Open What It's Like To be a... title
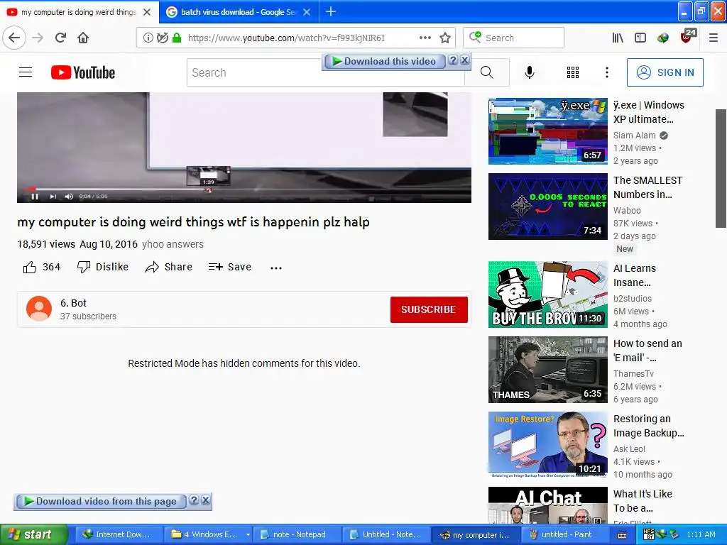This screenshot has height=545, width=727. point(643,501)
